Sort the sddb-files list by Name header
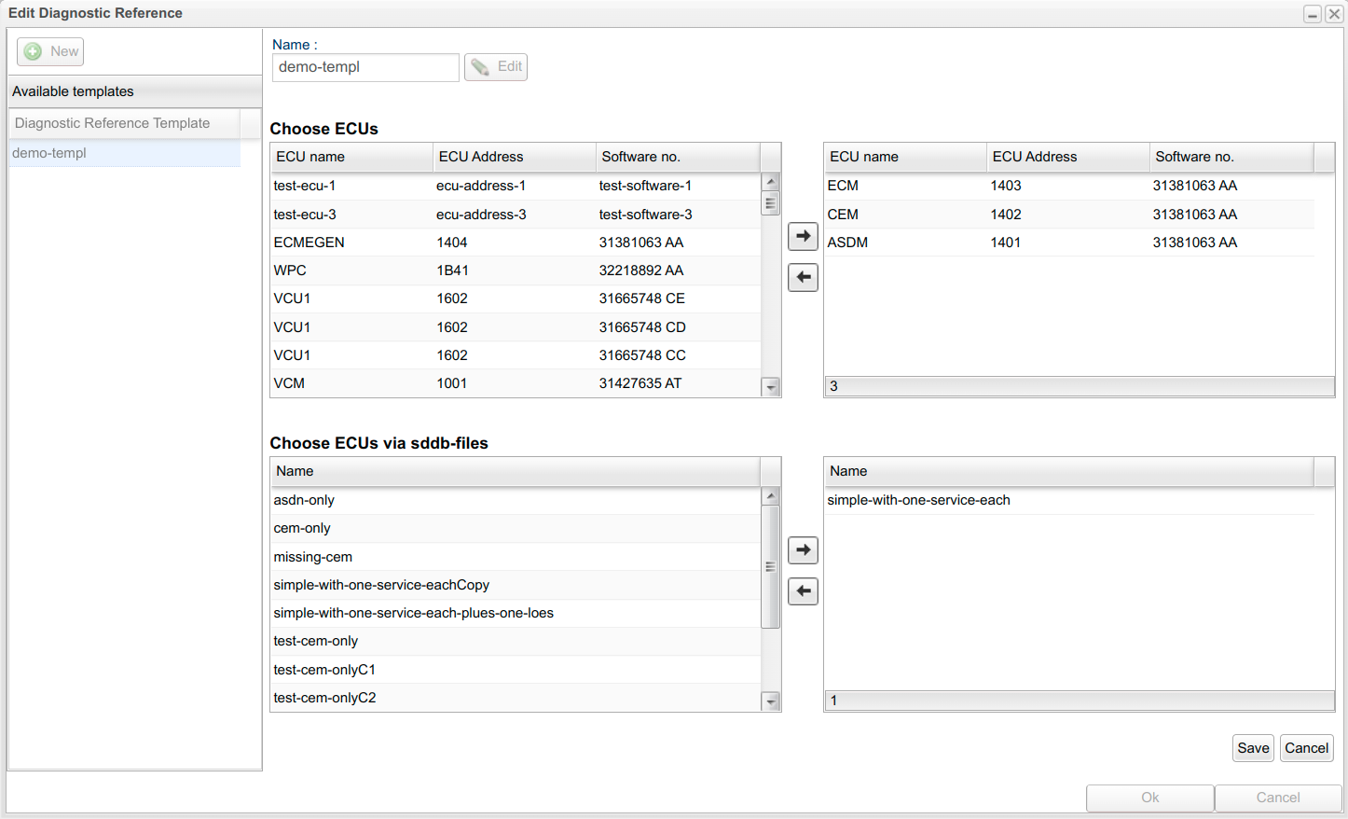1348x819 pixels. pos(515,471)
